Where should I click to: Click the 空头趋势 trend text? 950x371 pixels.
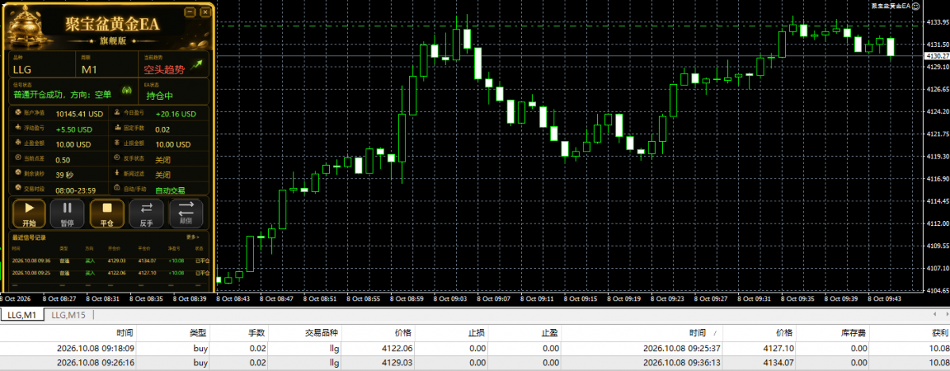163,70
